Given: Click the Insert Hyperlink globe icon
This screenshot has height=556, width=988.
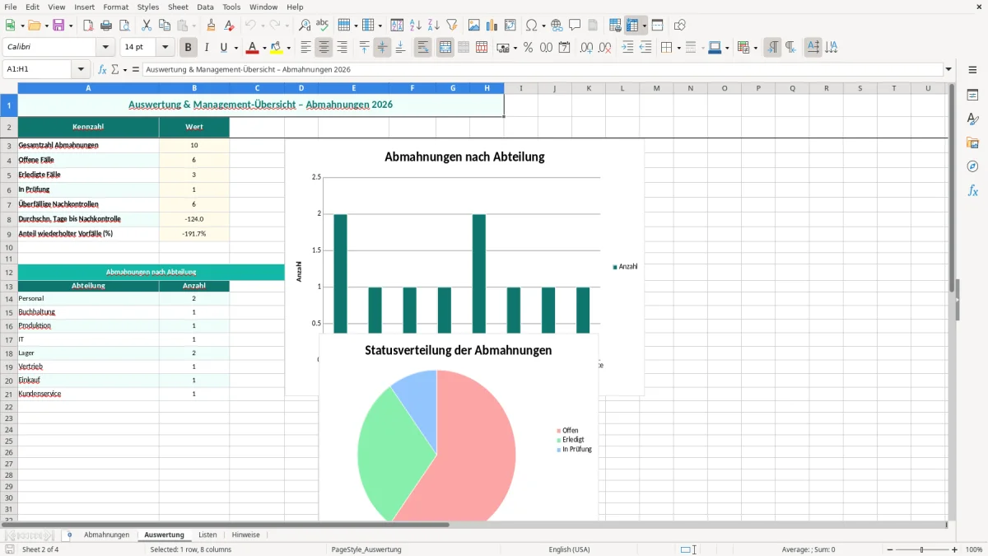Looking at the screenshot, I should point(557,26).
